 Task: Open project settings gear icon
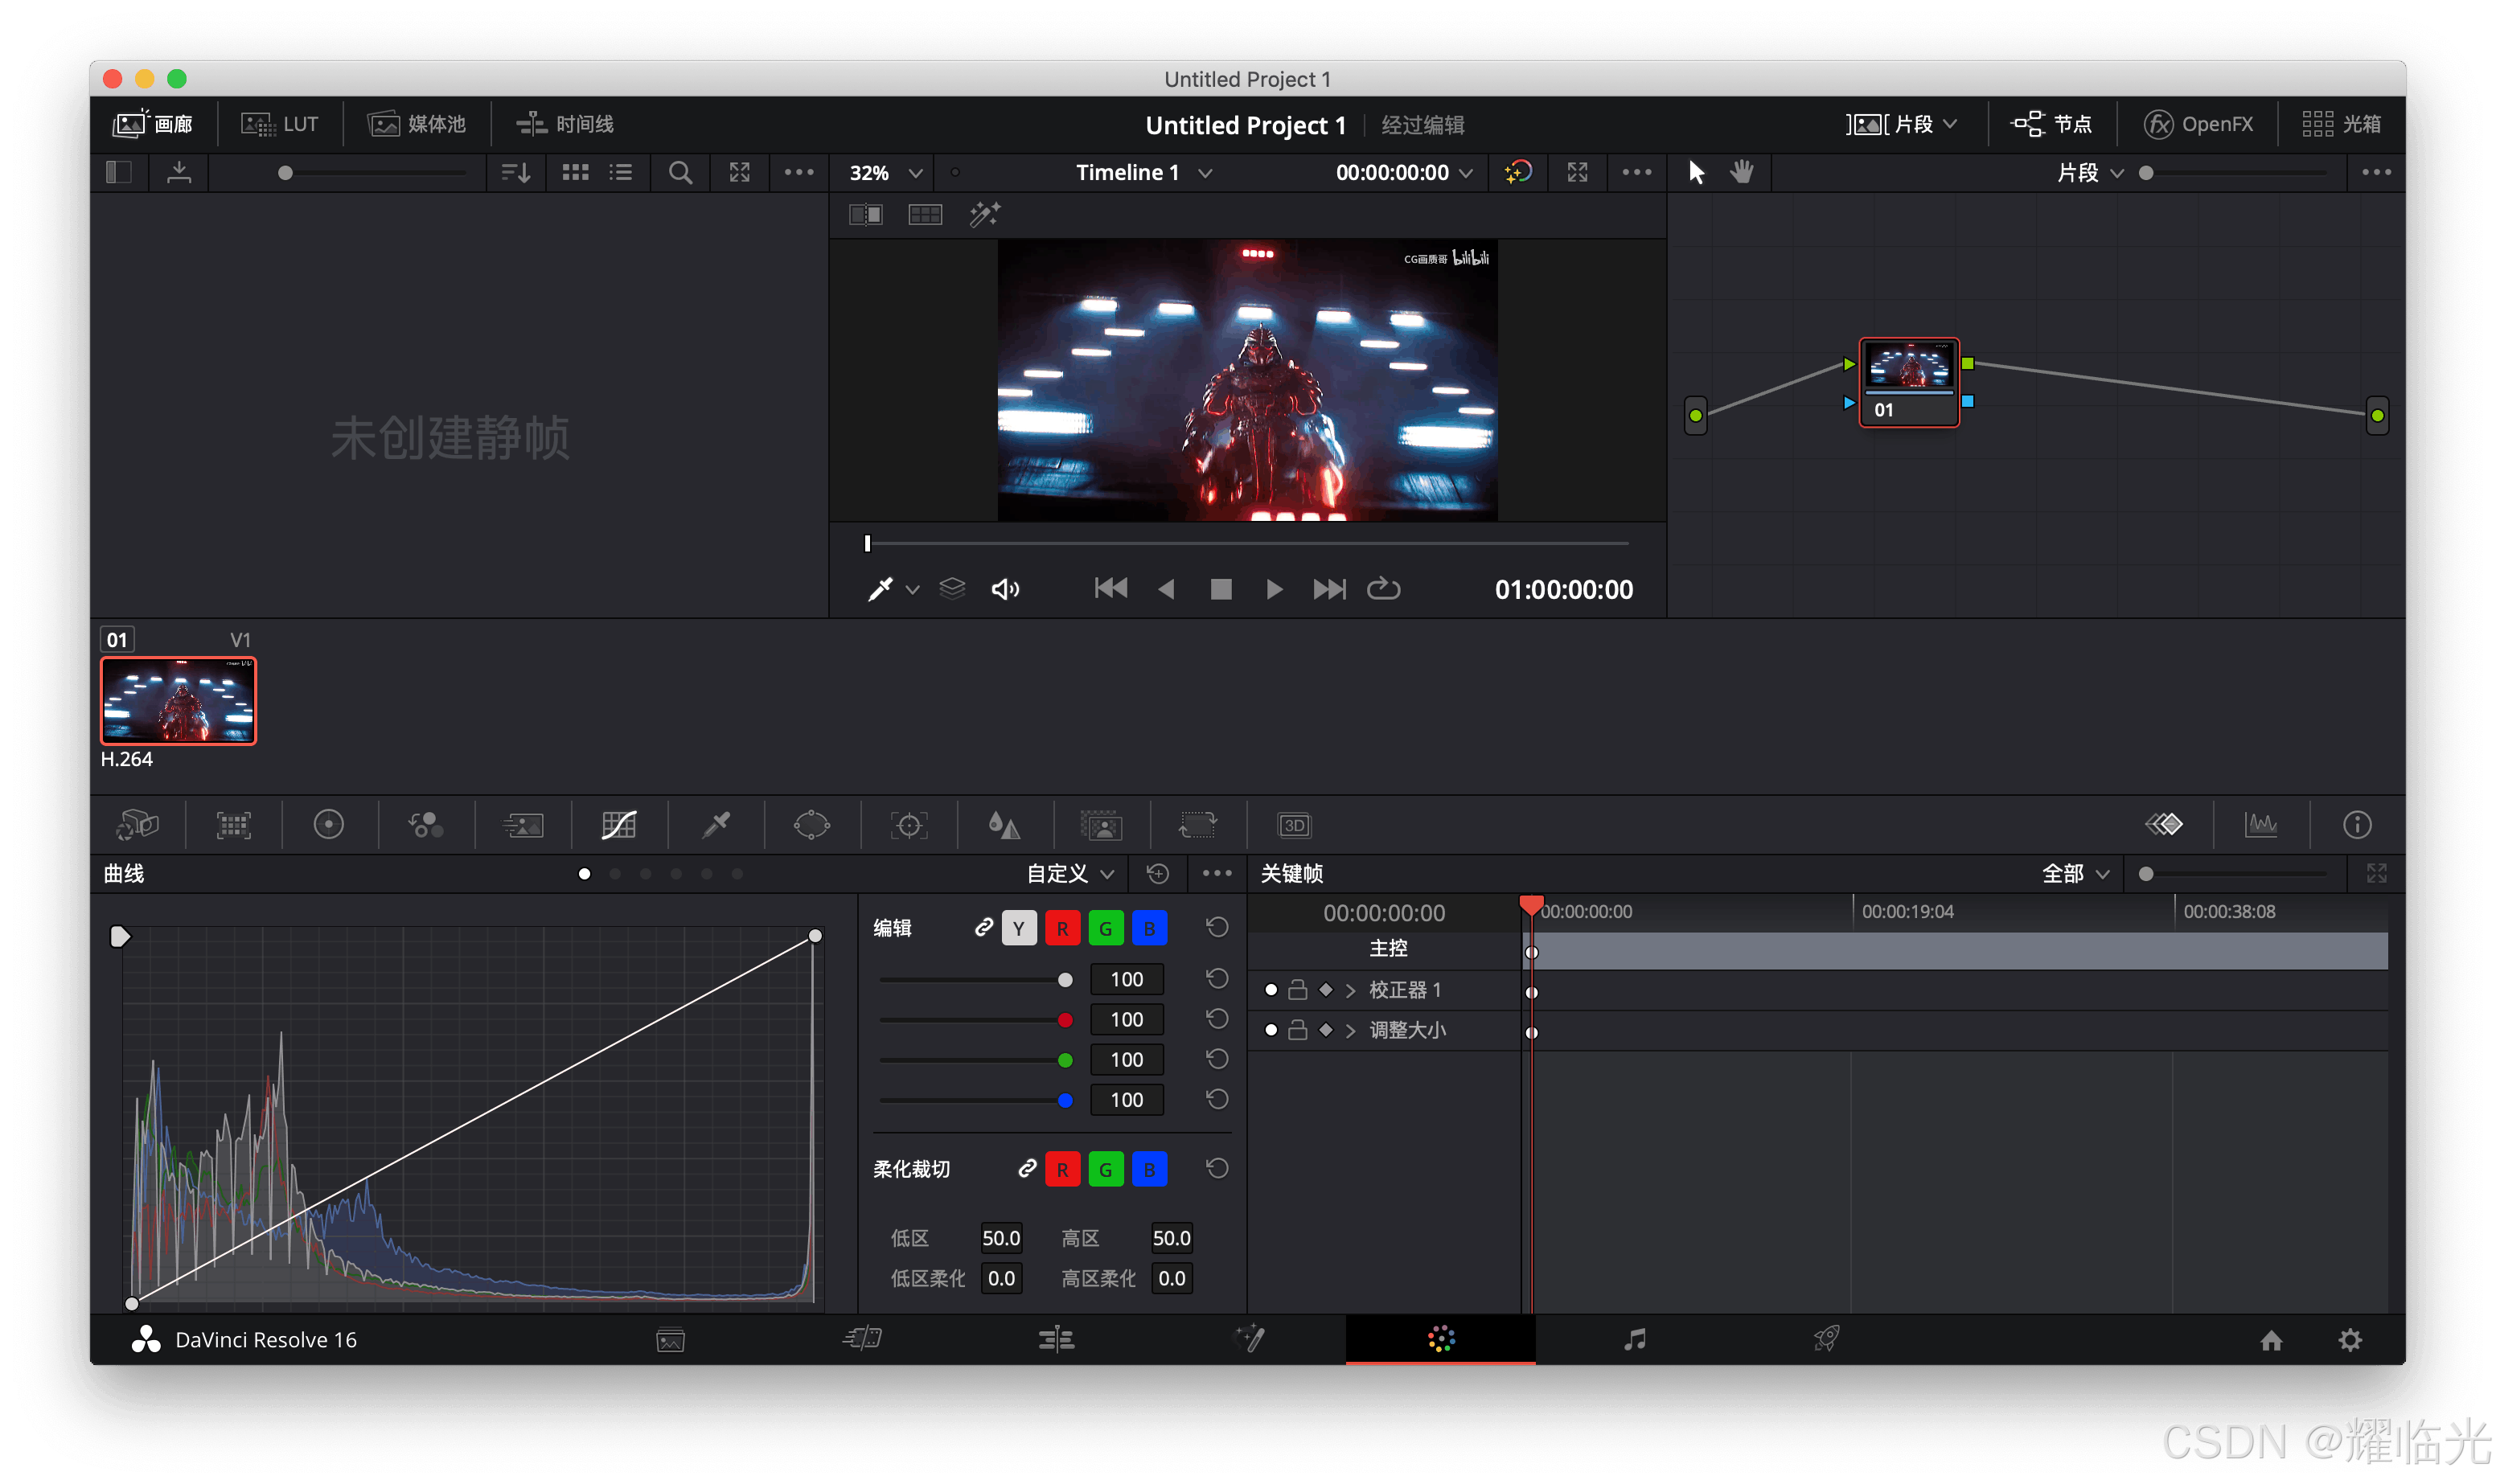point(2350,1340)
